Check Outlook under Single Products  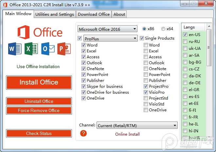tap(146, 63)
